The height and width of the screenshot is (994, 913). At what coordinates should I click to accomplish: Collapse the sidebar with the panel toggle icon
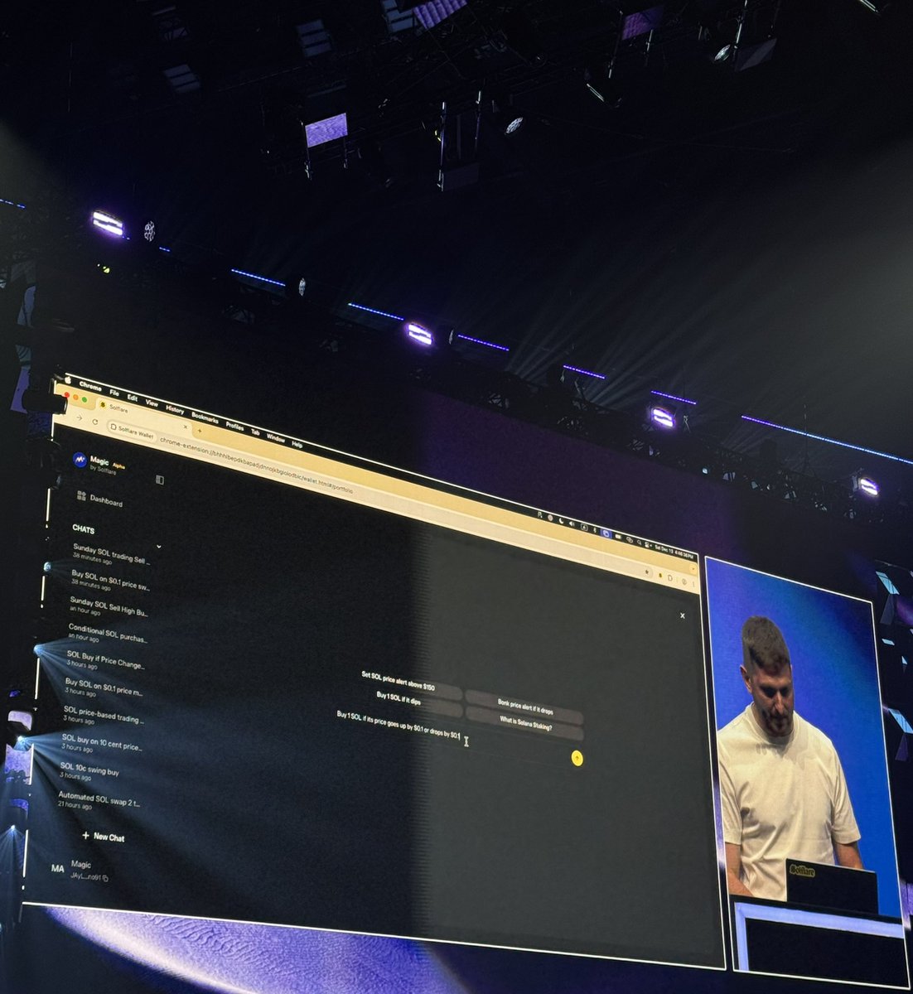(159, 480)
